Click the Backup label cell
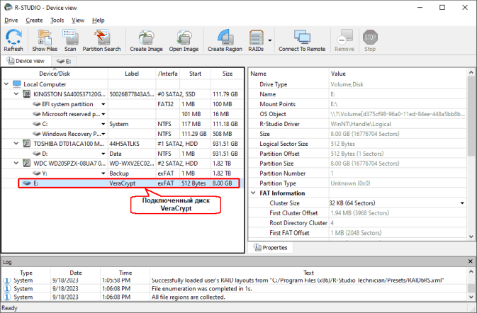Screen dimensions: 477x313 click(x=132, y=173)
